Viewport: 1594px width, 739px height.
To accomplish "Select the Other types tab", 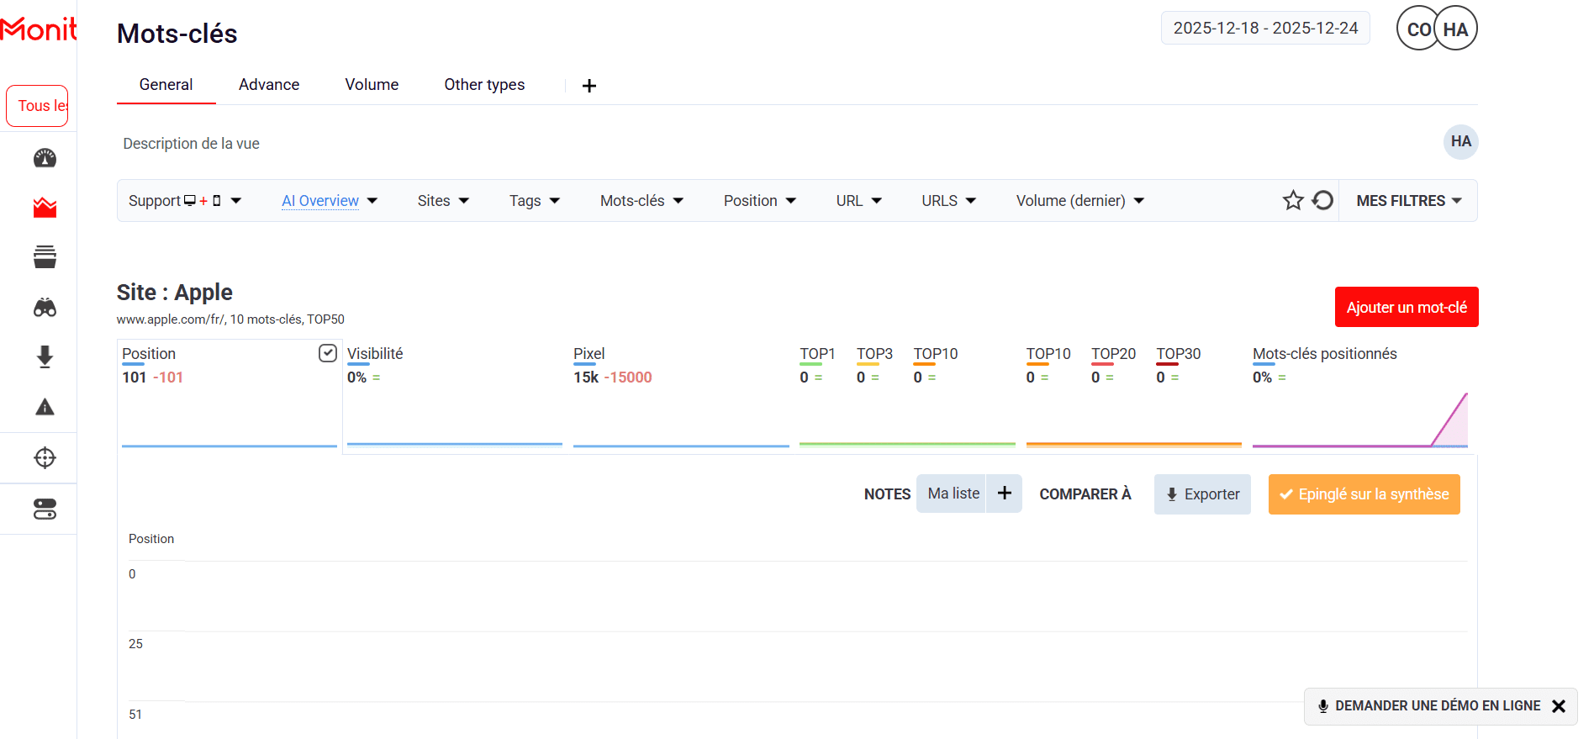I will pos(484,85).
